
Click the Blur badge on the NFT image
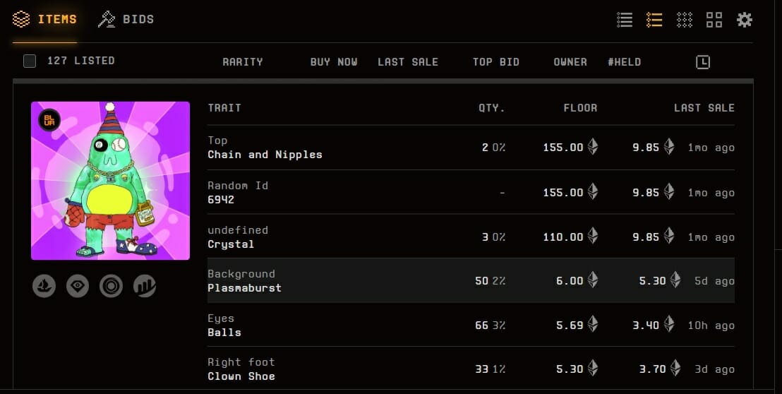[49, 120]
